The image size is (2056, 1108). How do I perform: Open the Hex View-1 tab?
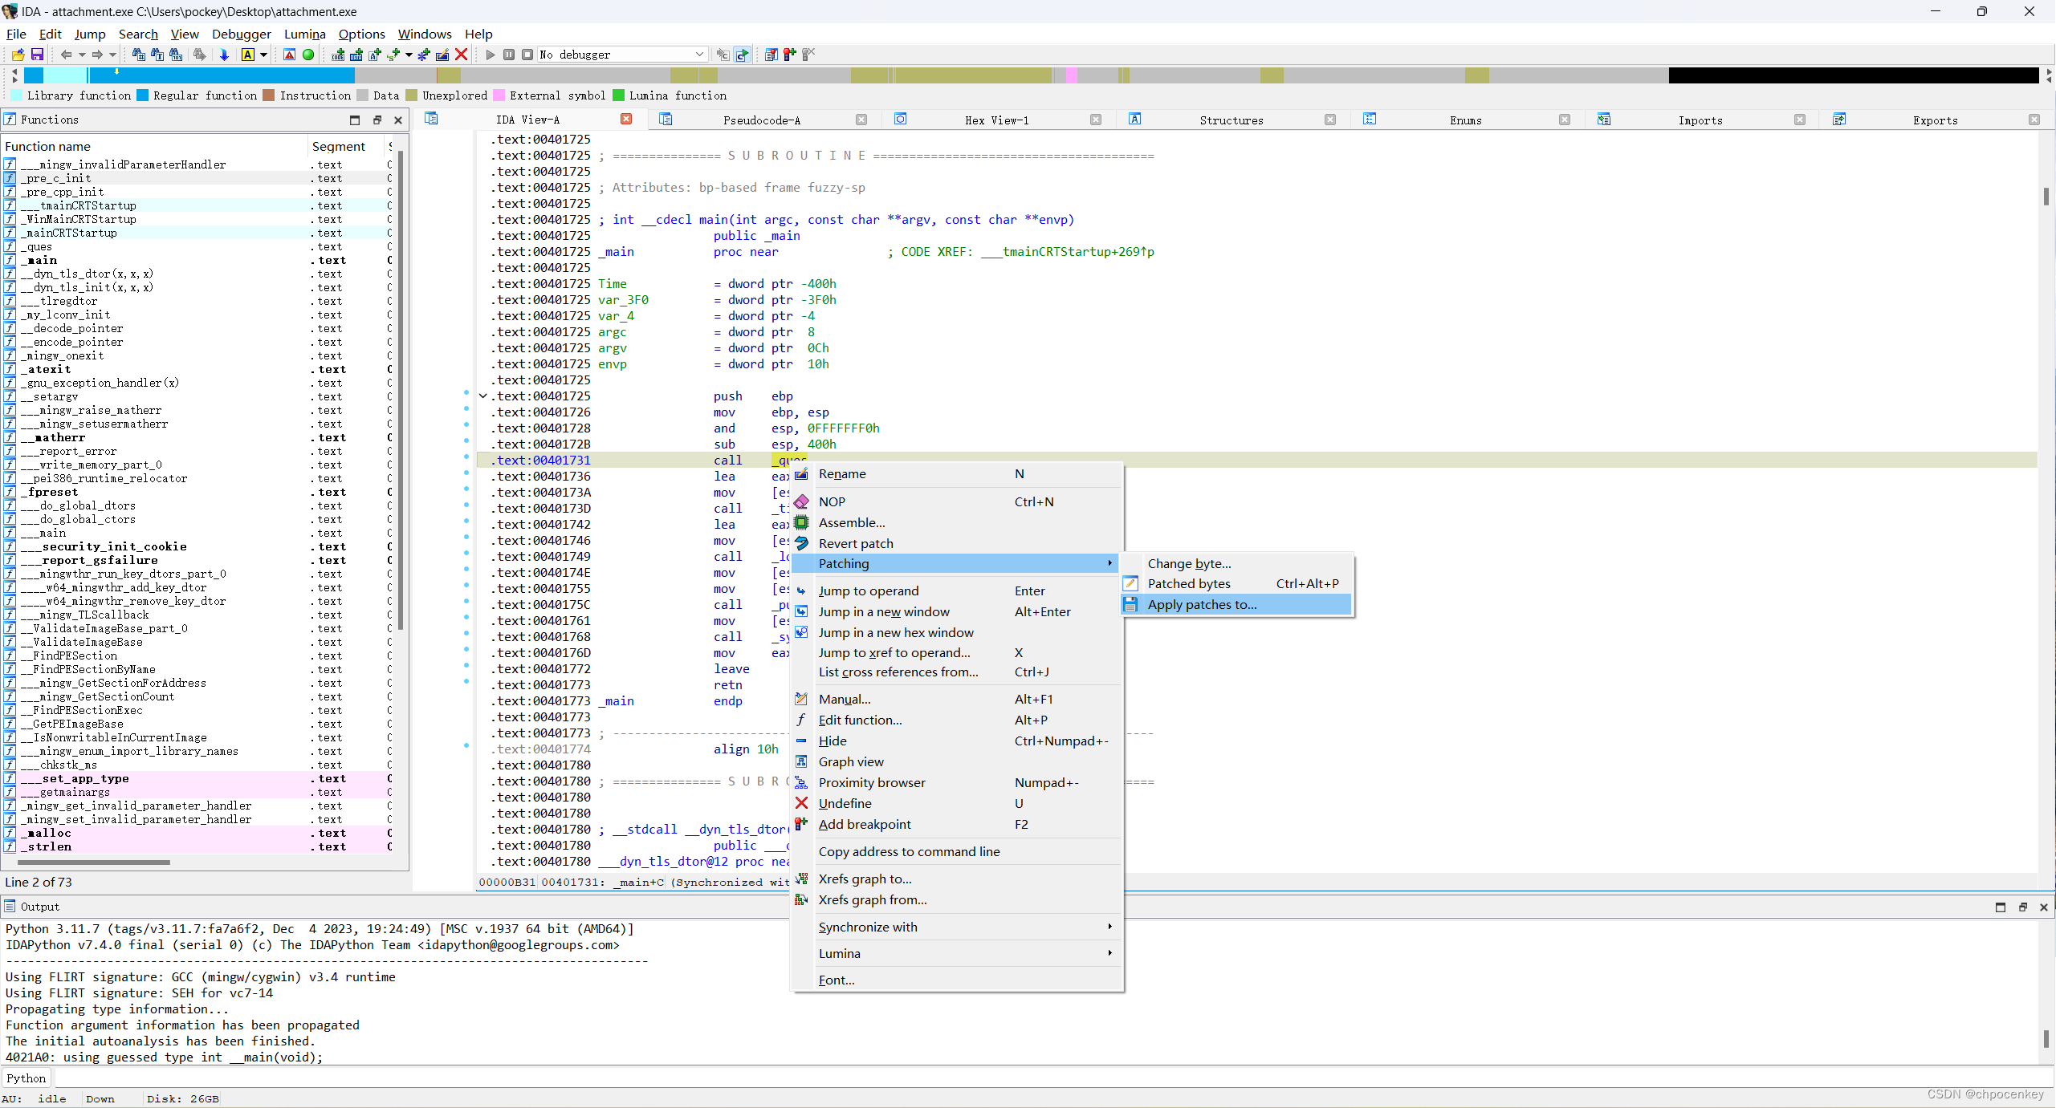(x=995, y=120)
